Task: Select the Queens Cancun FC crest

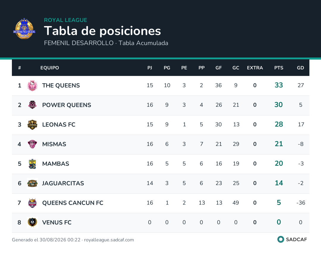Action: [x=32, y=203]
